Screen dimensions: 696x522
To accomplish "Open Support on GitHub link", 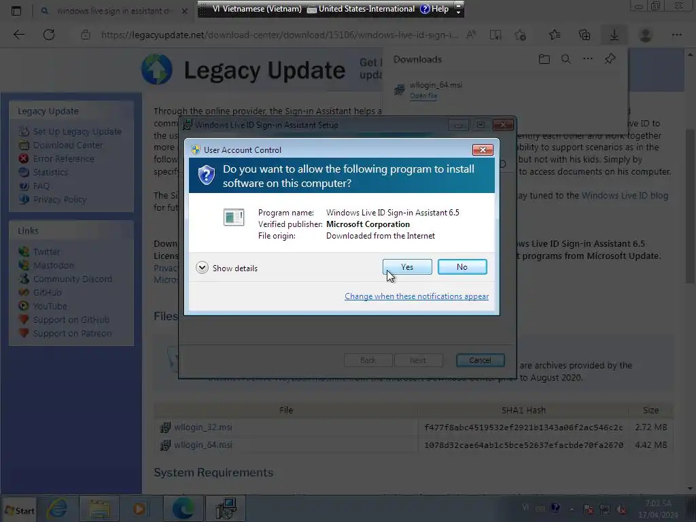I will coord(71,319).
